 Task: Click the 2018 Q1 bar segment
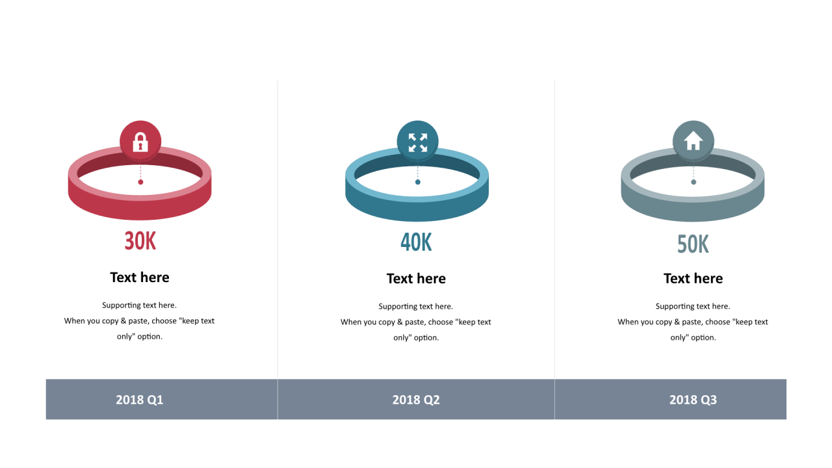(x=162, y=399)
